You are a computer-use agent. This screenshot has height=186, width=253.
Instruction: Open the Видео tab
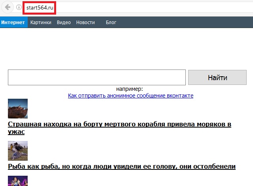(x=64, y=22)
